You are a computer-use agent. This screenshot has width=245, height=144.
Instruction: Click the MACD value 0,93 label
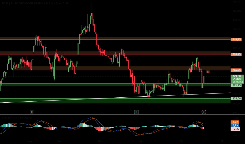point(235,125)
